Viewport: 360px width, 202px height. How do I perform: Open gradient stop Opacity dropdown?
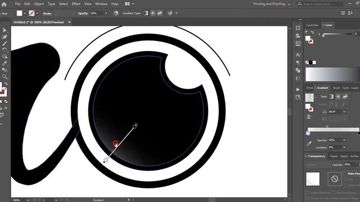(x=344, y=140)
